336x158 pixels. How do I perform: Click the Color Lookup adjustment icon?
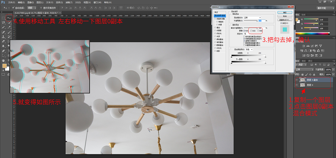pyautogui.click(x=323, y=51)
